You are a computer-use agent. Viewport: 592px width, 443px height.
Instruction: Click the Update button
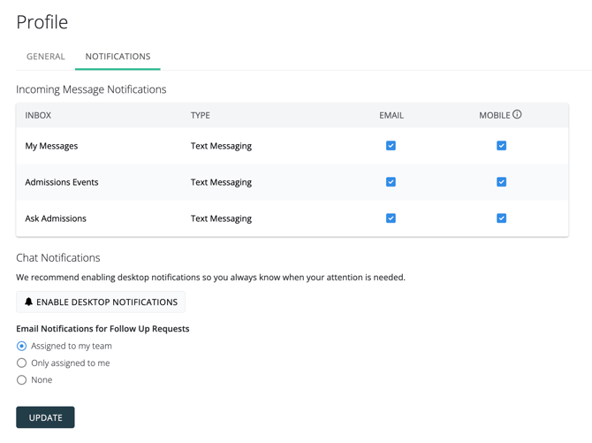click(x=45, y=417)
